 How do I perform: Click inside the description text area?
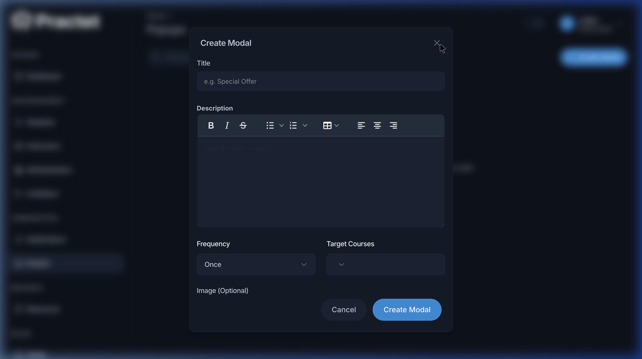[x=321, y=182]
